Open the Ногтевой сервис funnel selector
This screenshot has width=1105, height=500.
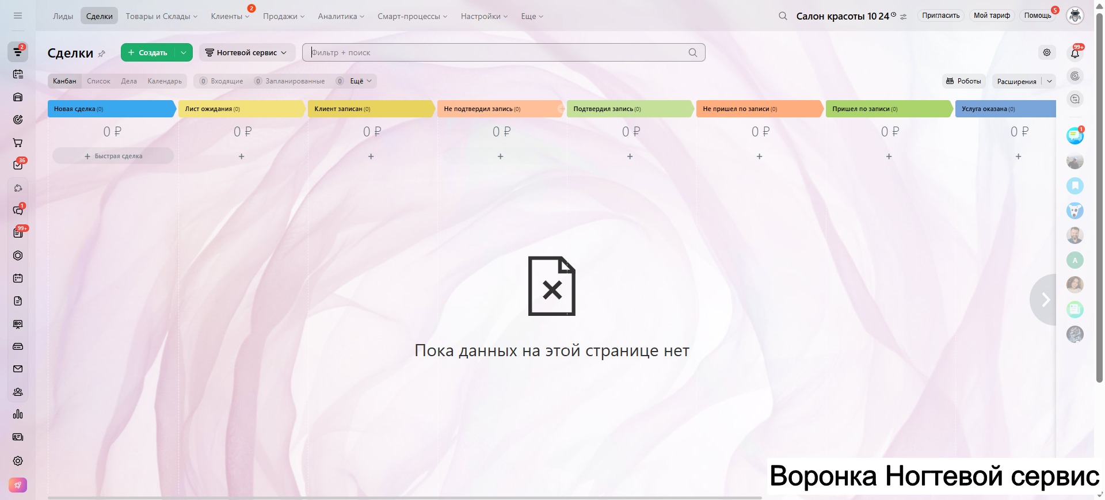coord(247,52)
